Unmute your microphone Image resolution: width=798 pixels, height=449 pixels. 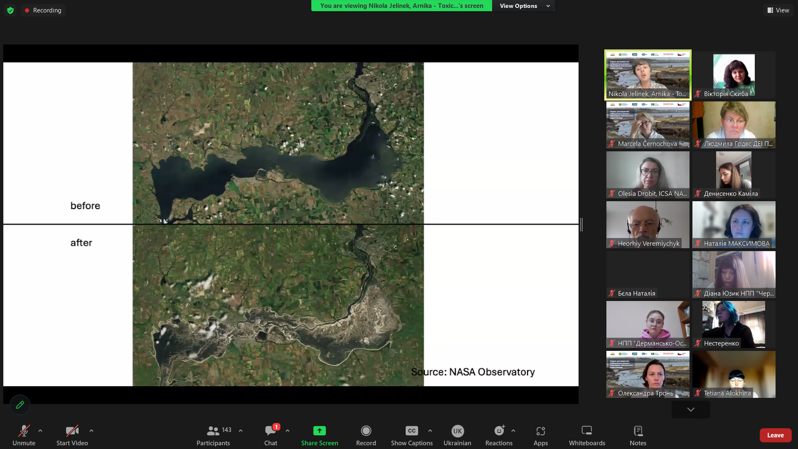(x=24, y=435)
